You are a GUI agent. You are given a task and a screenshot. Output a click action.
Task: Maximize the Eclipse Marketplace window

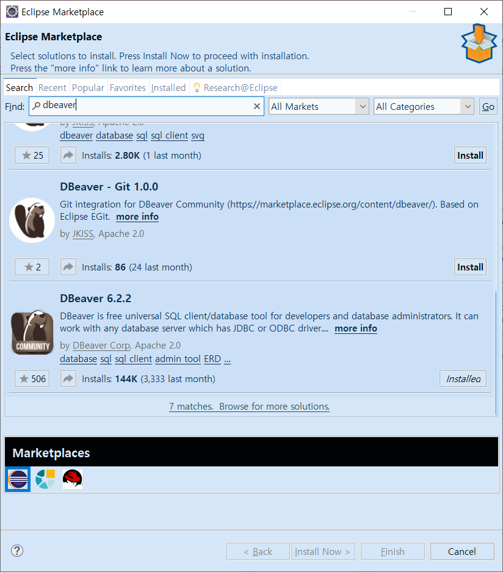click(448, 12)
